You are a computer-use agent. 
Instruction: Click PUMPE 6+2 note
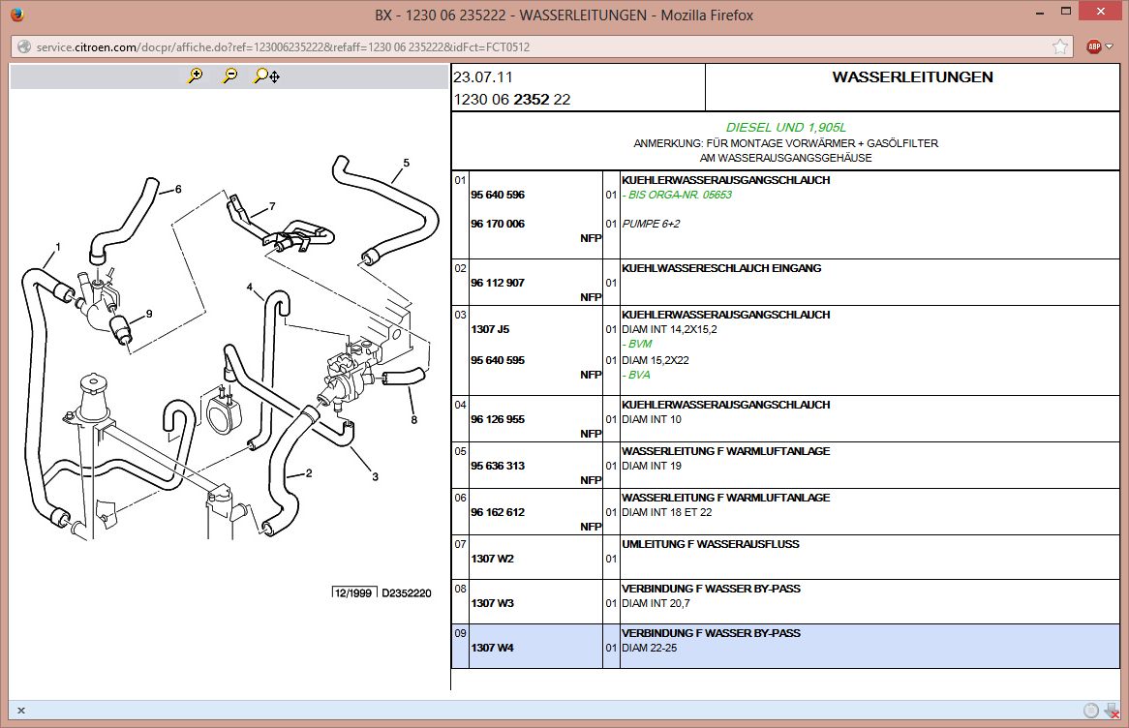(651, 224)
